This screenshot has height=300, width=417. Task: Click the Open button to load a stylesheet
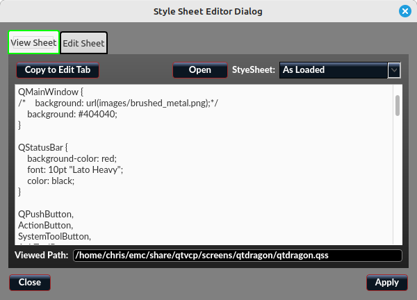200,70
